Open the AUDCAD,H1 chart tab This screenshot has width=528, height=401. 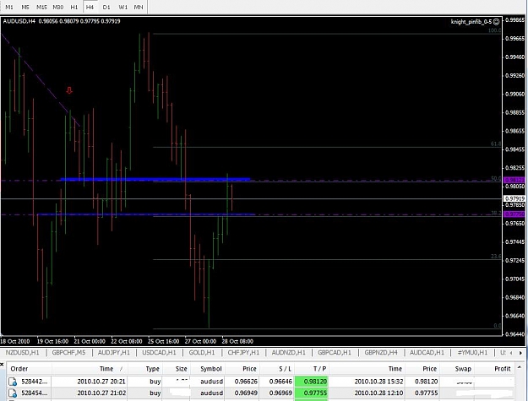pyautogui.click(x=427, y=353)
